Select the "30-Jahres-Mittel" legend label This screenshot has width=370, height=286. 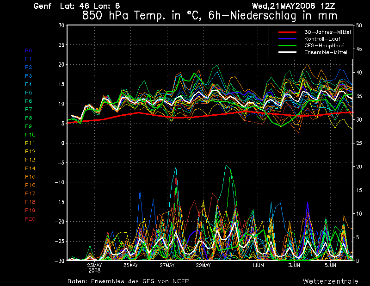[x=327, y=32]
